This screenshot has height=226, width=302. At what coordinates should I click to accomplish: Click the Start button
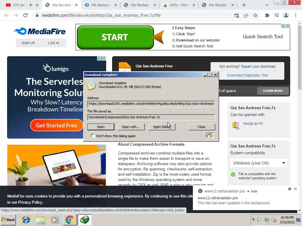coord(8,220)
